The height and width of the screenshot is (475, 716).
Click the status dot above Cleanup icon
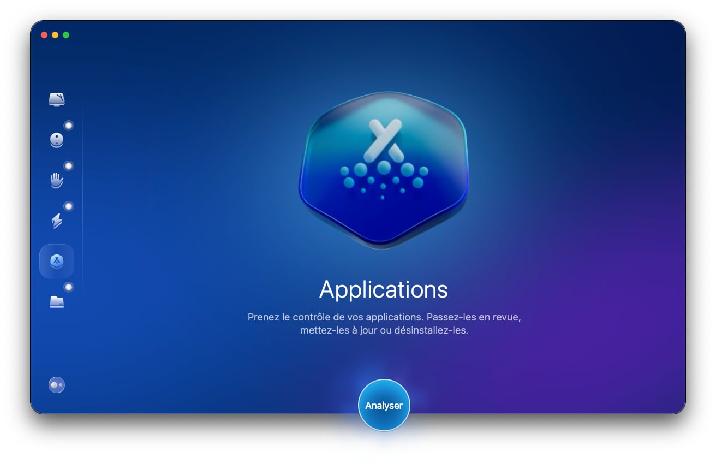(69, 126)
